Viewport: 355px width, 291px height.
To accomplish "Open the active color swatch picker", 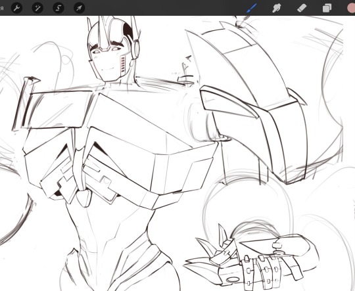I will [351, 9].
